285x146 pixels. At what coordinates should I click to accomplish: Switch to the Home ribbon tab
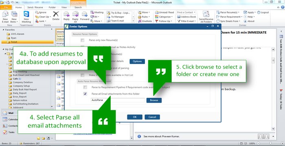point(18,7)
